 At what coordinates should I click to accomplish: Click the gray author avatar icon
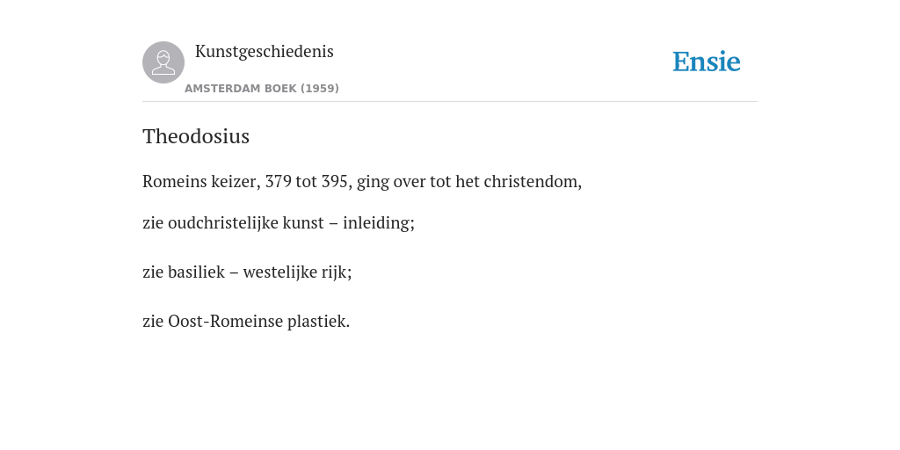[163, 62]
